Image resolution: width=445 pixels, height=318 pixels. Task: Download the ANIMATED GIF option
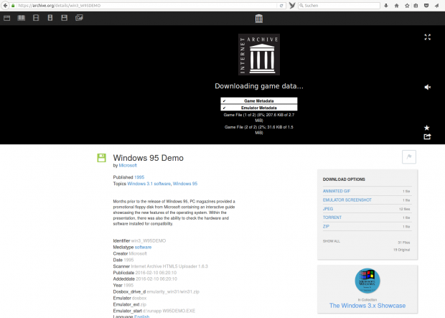coord(337,191)
